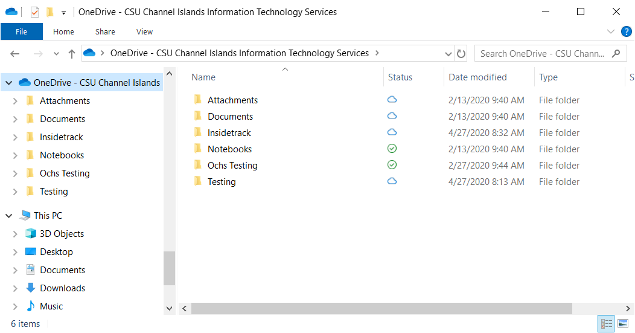The height and width of the screenshot is (333, 635).
Task: Select OneDrive - CSU Channel Islands in navigation pane
Action: coord(97,83)
